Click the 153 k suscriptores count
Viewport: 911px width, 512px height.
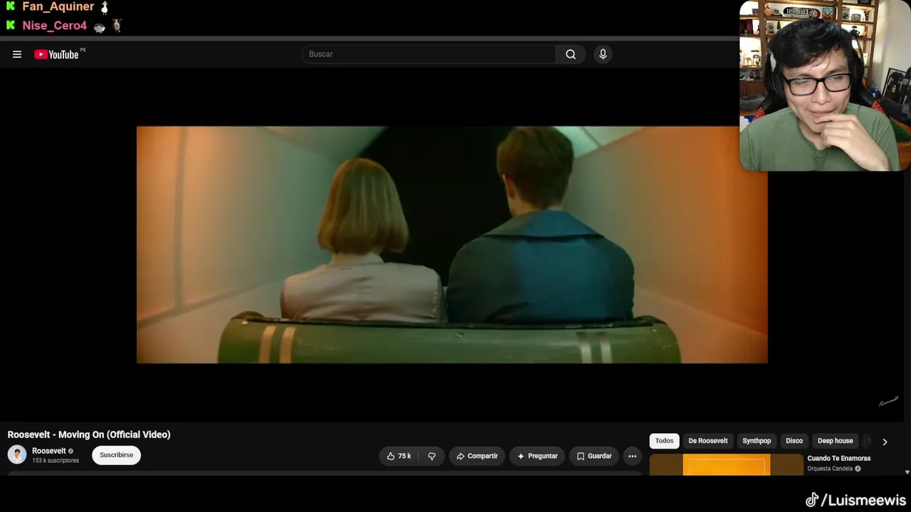tap(56, 461)
